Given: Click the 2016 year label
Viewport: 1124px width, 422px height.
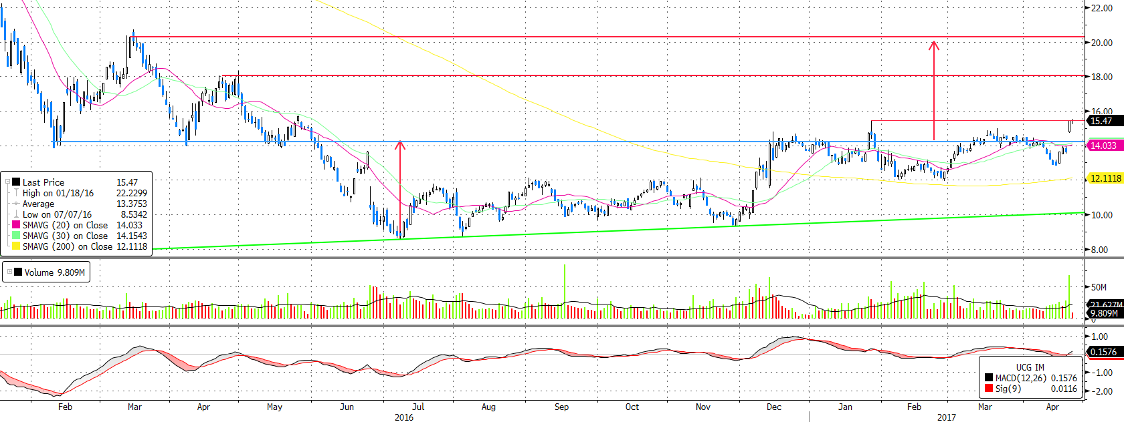Looking at the screenshot, I should tap(404, 417).
